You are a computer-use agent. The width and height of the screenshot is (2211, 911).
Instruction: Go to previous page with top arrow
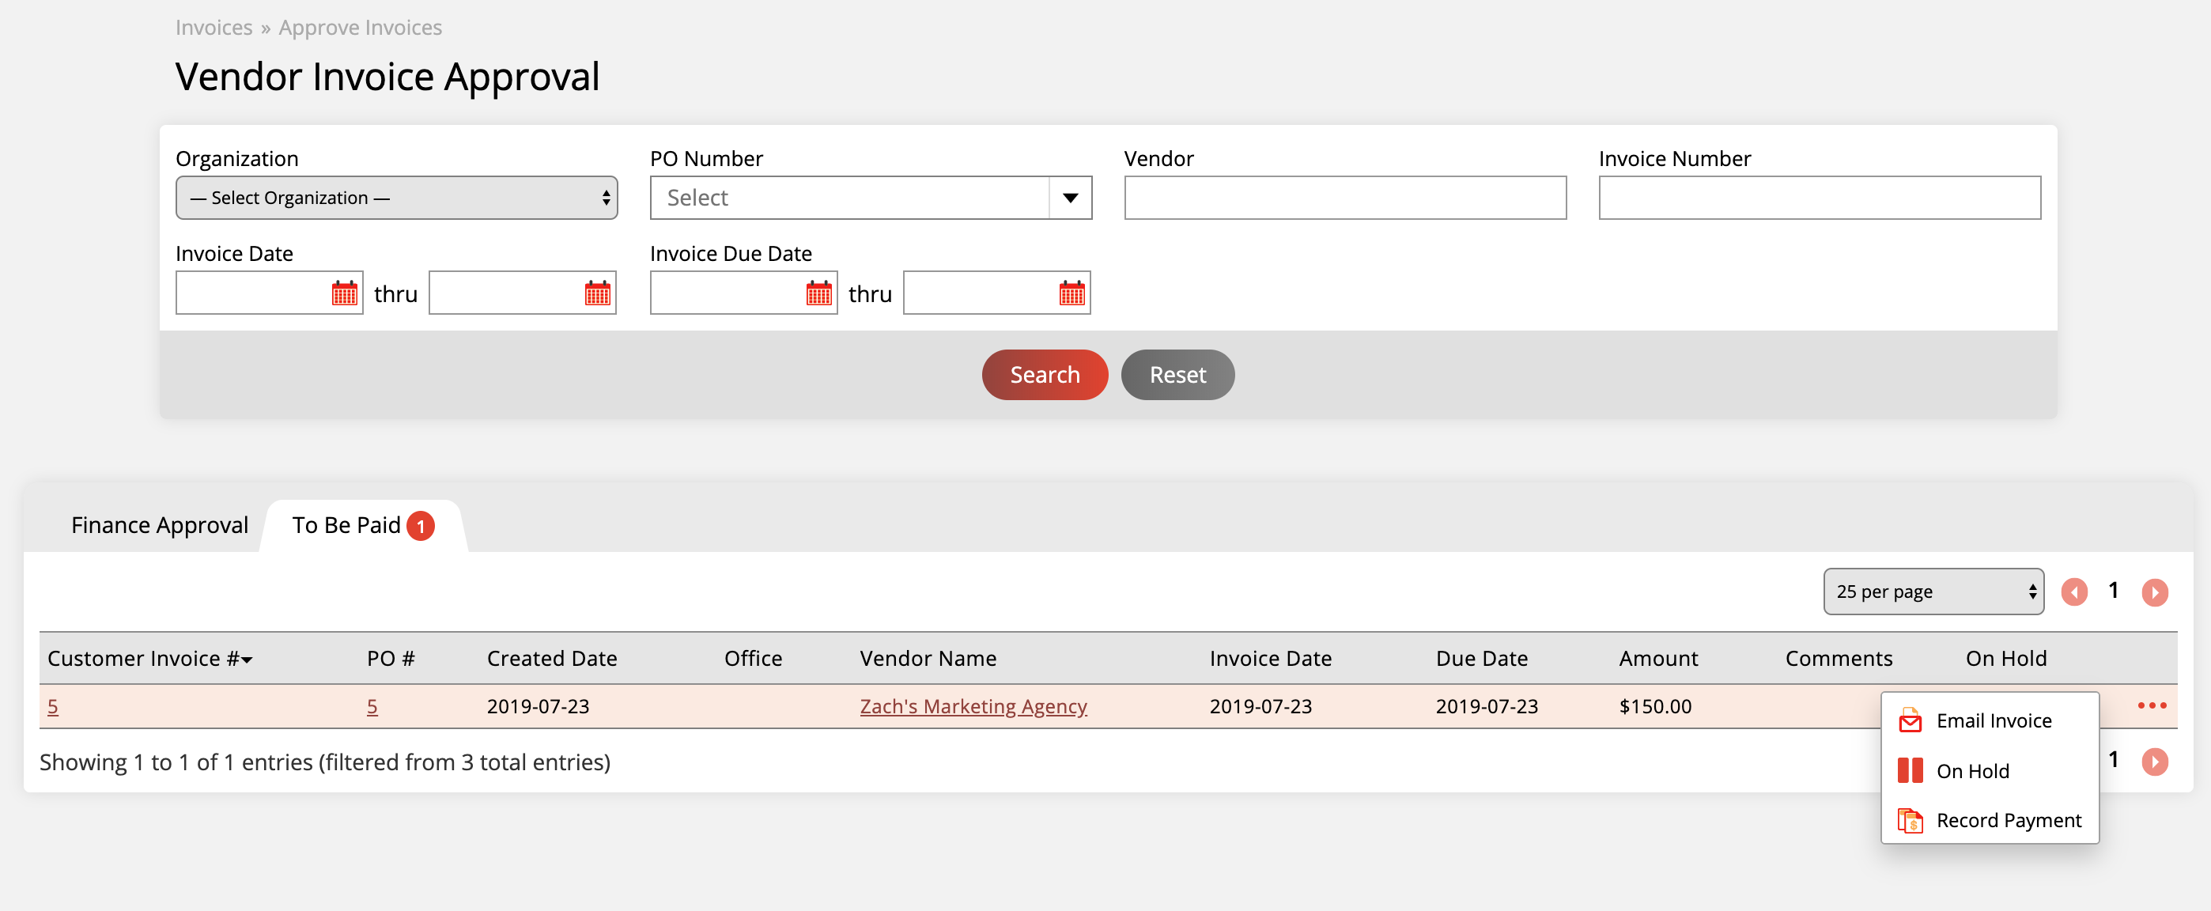click(2073, 592)
